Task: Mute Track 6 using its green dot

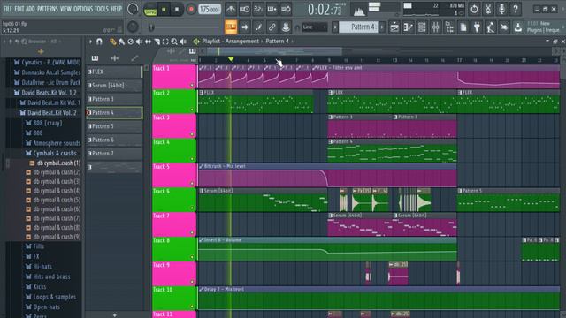Action: coord(192,208)
